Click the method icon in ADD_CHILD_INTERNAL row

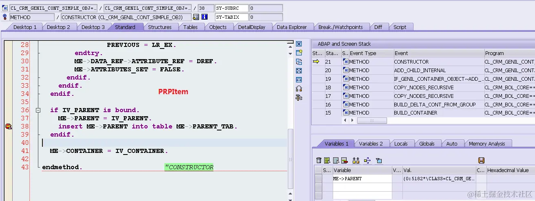coord(346,71)
